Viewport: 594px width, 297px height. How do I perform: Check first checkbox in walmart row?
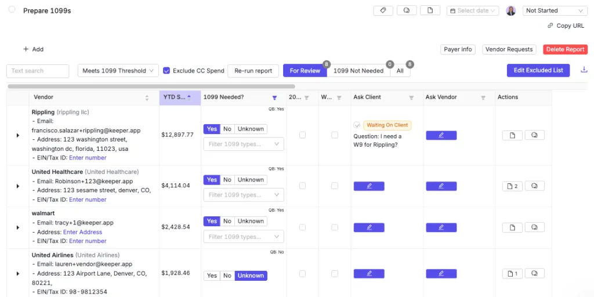[302, 227]
